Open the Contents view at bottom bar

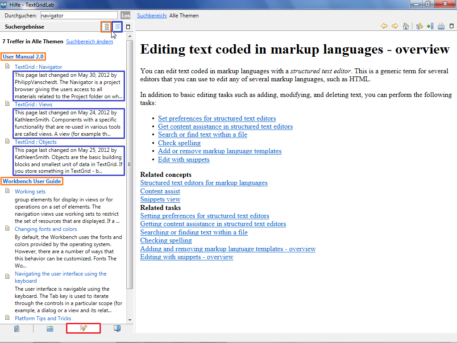(17, 329)
